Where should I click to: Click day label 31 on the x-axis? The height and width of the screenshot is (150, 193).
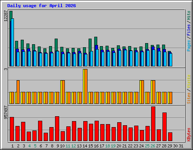181,146
